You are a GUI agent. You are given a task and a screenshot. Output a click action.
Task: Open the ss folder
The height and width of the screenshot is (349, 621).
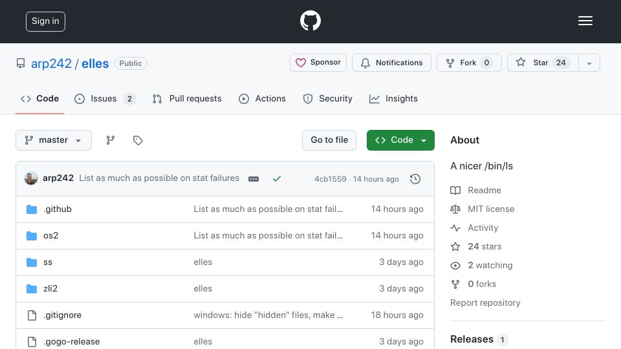tap(47, 262)
